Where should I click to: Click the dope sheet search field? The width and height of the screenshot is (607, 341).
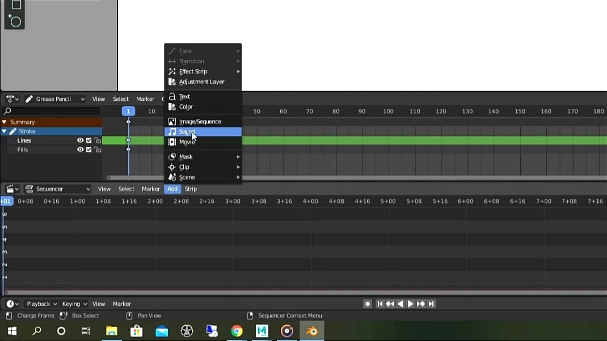[x=52, y=111]
